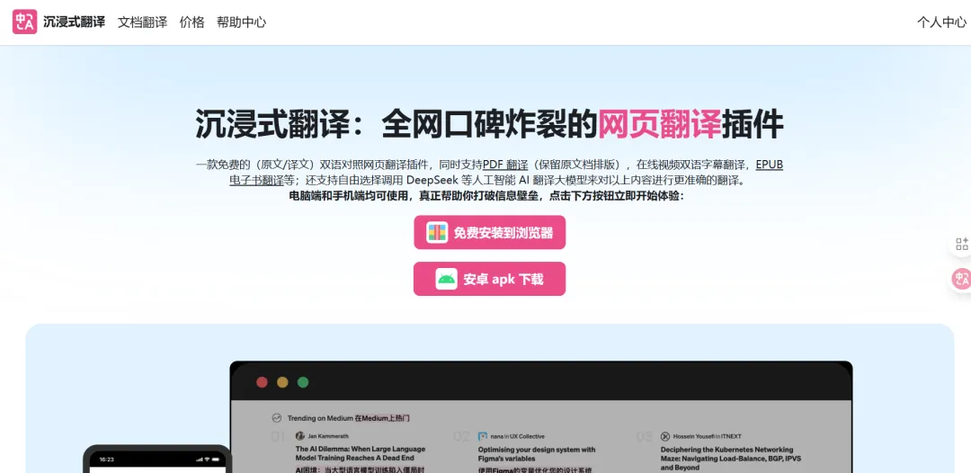Open 个人中心 at top right
Screen dimensions: 971x473
click(x=941, y=22)
